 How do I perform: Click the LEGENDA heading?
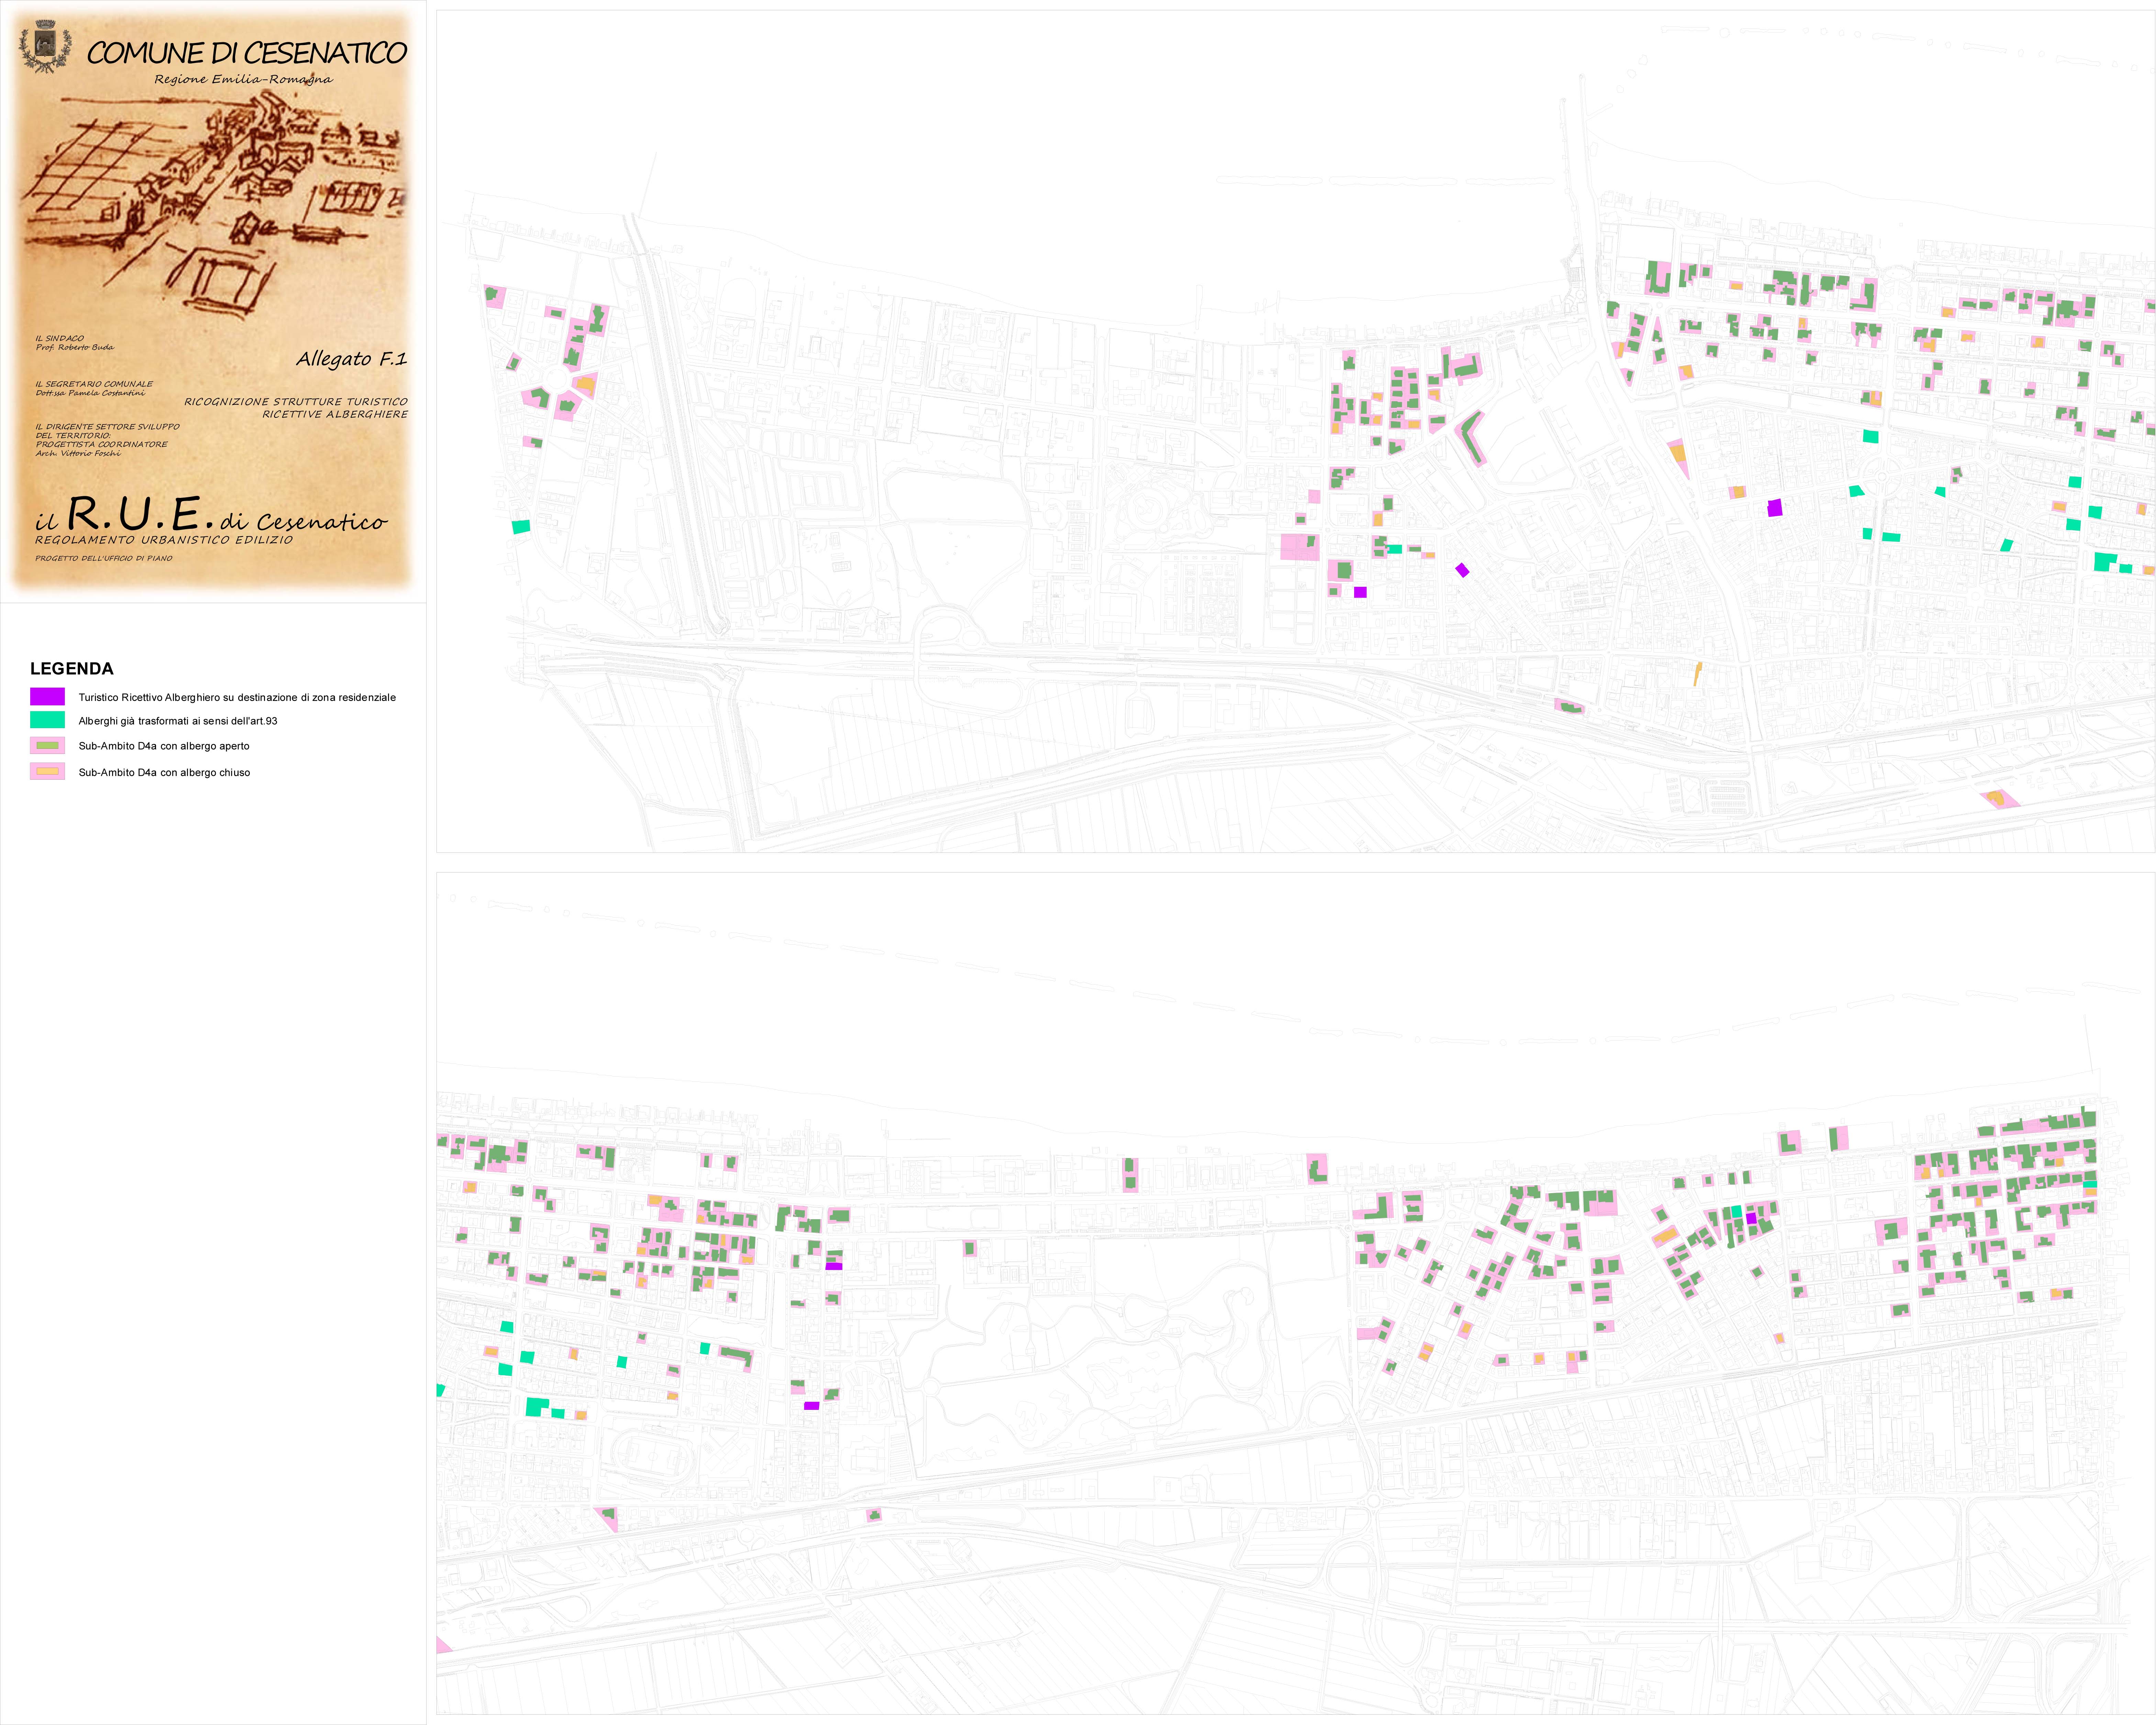(72, 669)
